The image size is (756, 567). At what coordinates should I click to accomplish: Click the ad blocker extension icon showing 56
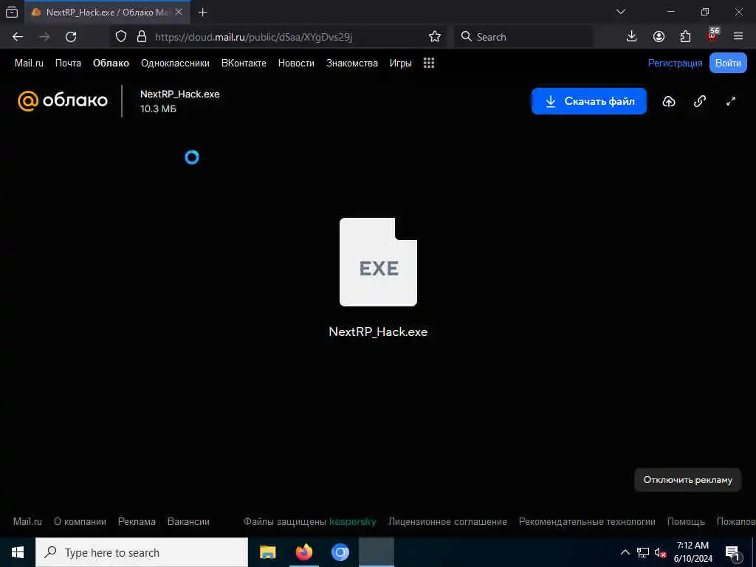tap(712, 35)
